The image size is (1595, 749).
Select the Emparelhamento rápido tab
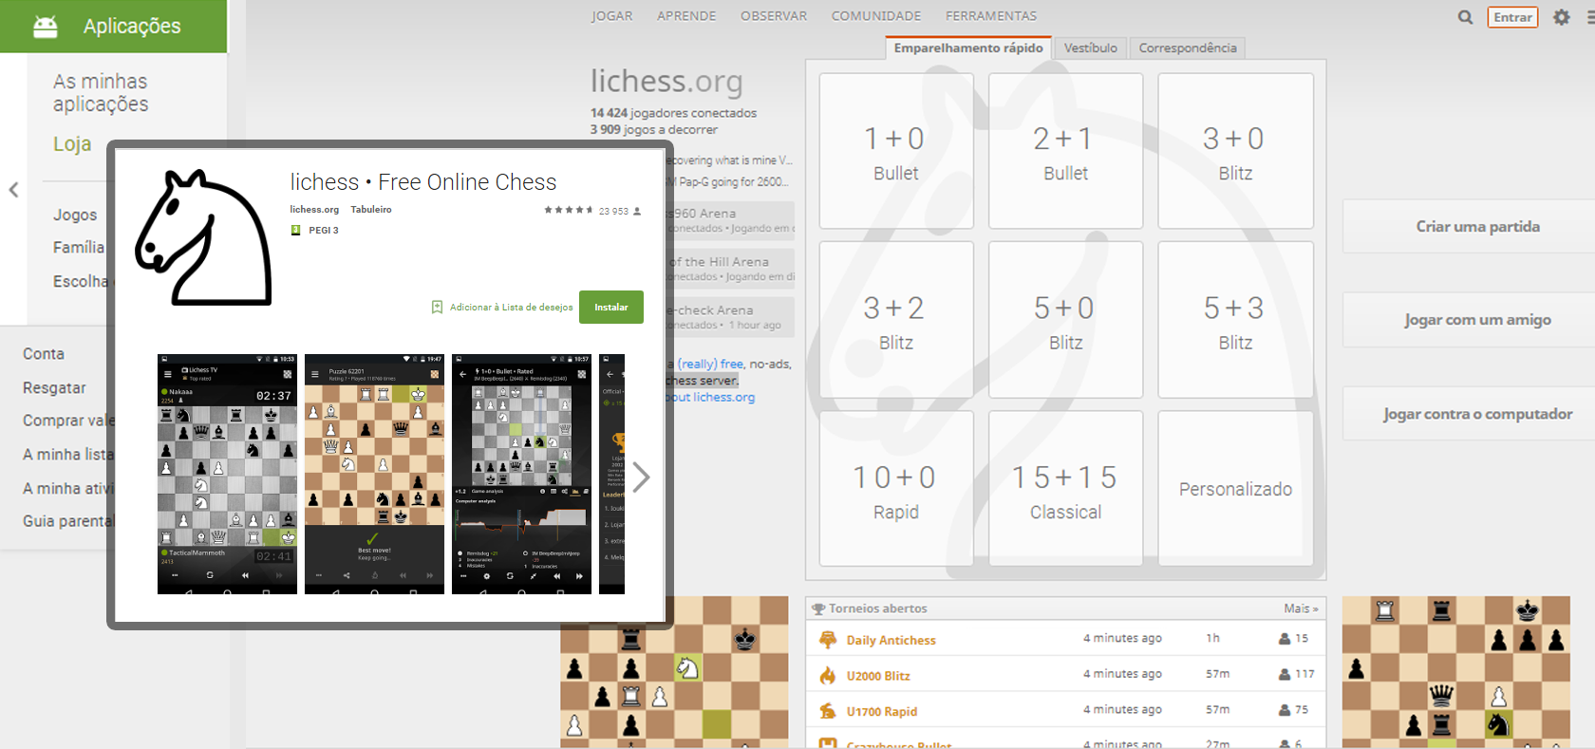[x=968, y=47]
